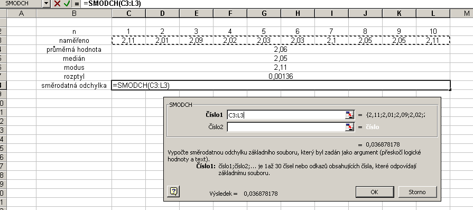Open the function name box dropdown arrow

tap(46, 4)
